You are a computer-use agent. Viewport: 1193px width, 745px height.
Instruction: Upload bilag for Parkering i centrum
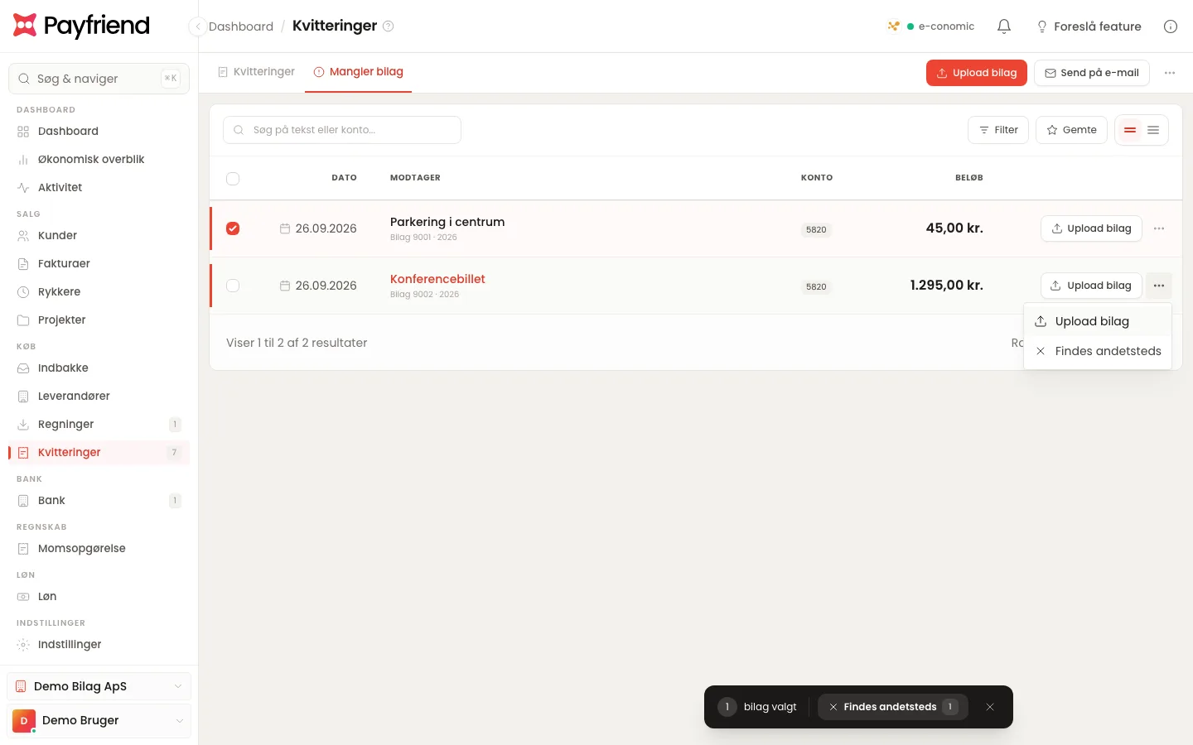point(1091,228)
